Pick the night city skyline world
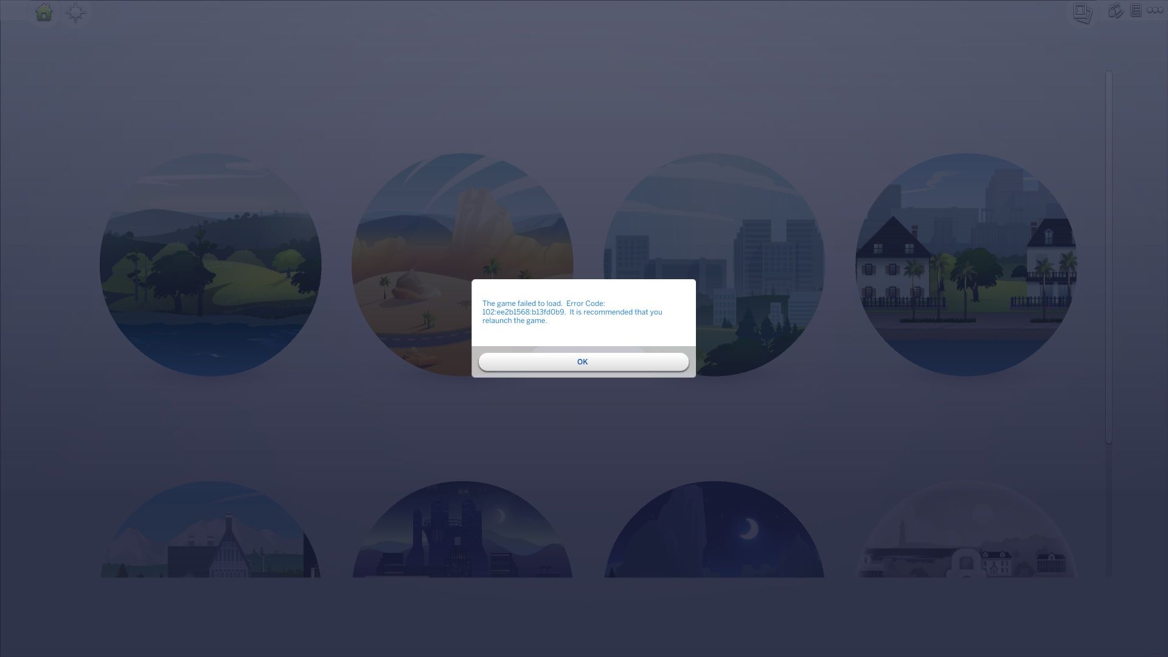The width and height of the screenshot is (1168, 657). [462, 535]
